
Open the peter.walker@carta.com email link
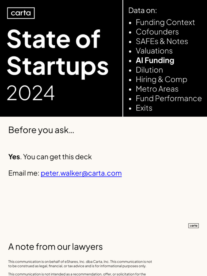pyautogui.click(x=81, y=173)
